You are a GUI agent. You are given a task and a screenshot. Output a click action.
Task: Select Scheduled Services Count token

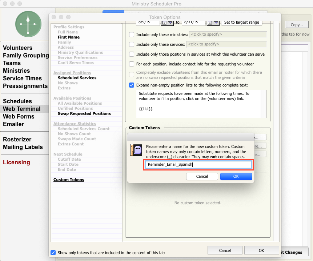tap(84, 129)
